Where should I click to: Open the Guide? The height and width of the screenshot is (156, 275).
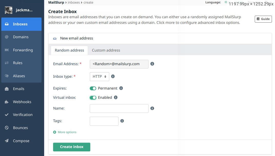[x=263, y=19]
